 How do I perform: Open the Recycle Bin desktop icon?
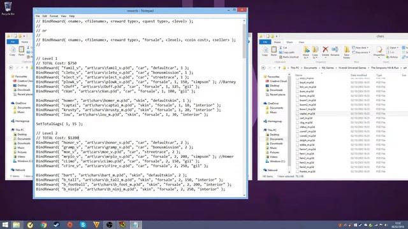(8, 8)
